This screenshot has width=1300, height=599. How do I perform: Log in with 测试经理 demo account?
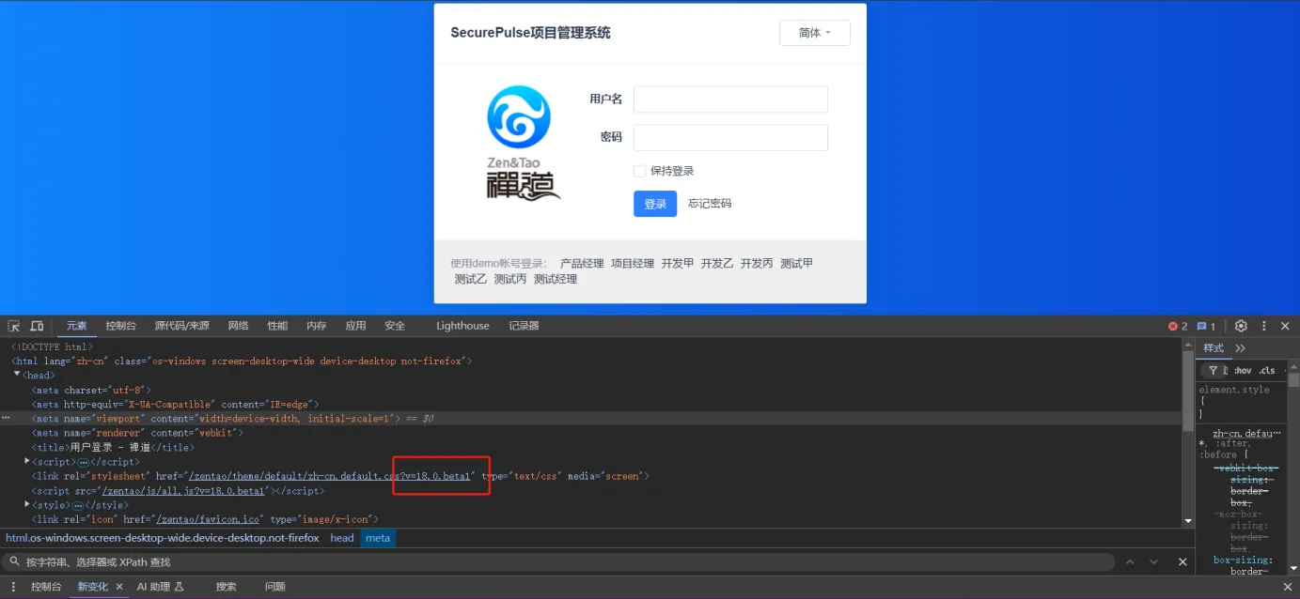pos(556,279)
